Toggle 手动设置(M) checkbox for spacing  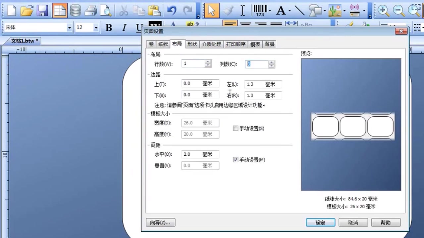(236, 160)
